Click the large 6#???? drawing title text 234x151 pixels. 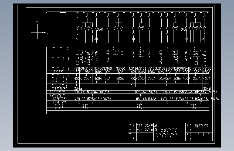[169, 130]
